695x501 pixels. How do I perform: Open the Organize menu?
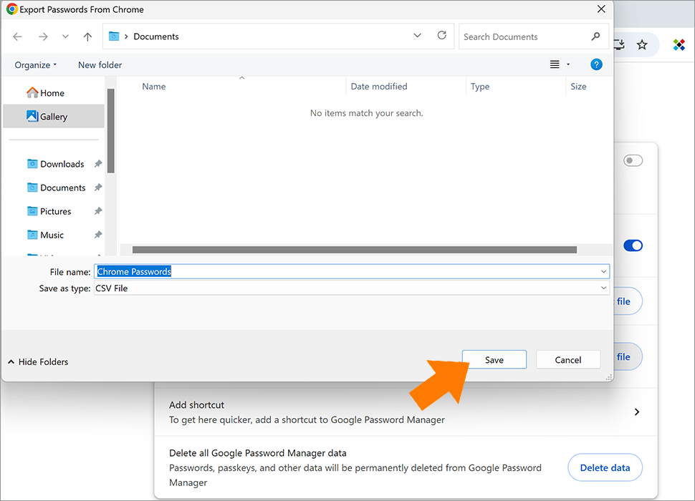pos(35,65)
